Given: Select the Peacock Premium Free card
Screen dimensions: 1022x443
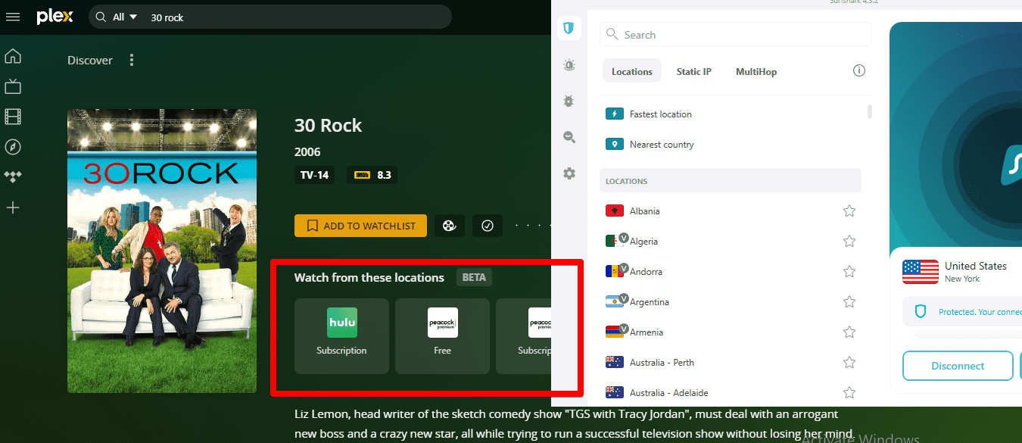Looking at the screenshot, I should (x=442, y=336).
